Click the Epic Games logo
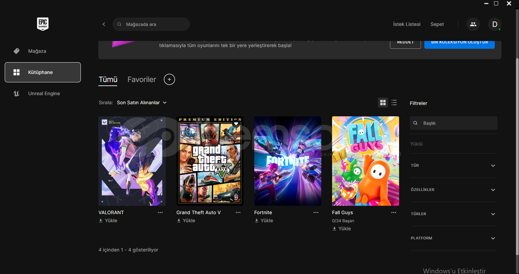The width and height of the screenshot is (519, 274). pyautogui.click(x=43, y=24)
